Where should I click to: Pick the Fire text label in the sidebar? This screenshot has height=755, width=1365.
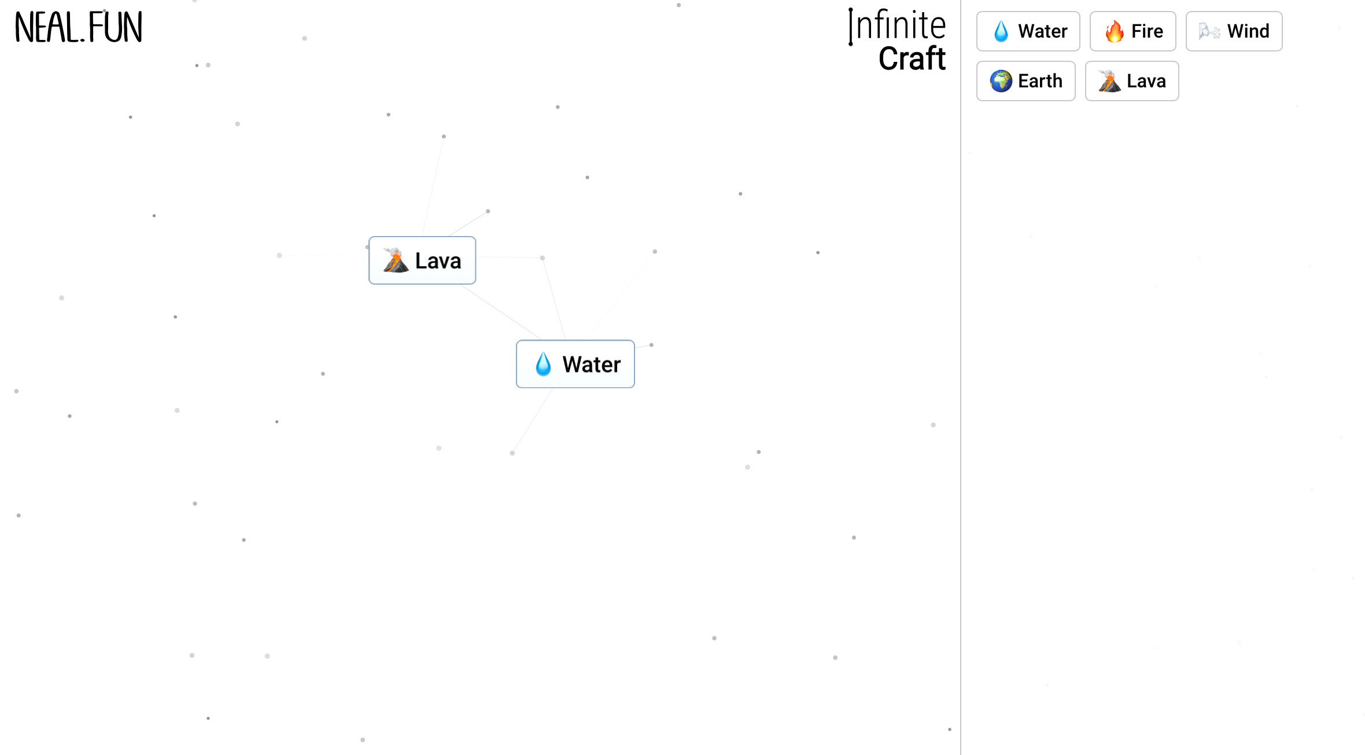point(1147,31)
